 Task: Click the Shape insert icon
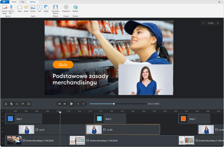click(x=46, y=7)
